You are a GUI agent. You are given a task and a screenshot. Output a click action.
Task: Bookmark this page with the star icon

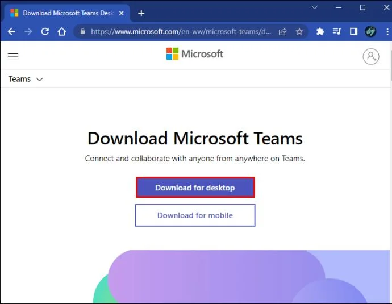click(x=299, y=31)
